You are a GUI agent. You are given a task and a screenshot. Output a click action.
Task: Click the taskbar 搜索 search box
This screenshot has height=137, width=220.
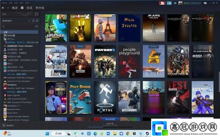click(x=59, y=134)
